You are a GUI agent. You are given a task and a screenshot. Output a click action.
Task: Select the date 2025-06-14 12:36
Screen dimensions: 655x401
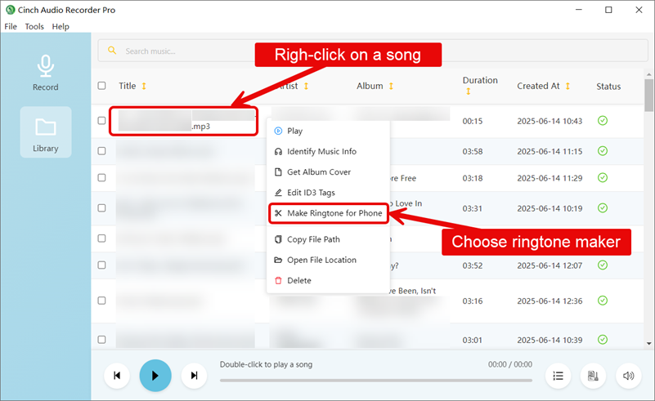(550, 301)
